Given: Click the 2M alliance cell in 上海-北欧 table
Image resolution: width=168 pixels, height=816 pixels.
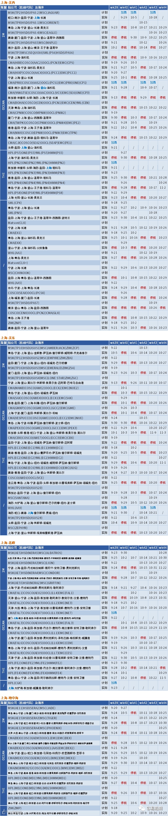Looking at the screenshot, I should [3, 570].
